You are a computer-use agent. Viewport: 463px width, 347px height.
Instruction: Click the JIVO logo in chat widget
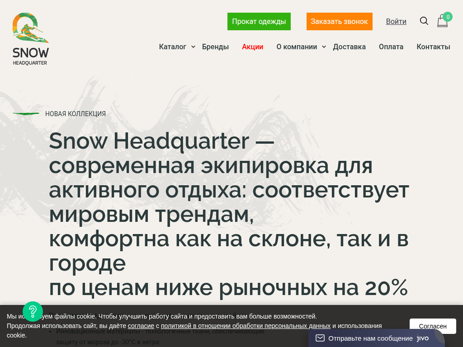[x=421, y=338]
